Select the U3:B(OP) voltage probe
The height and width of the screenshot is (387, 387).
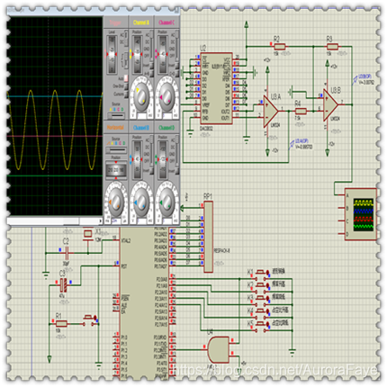click(x=356, y=79)
